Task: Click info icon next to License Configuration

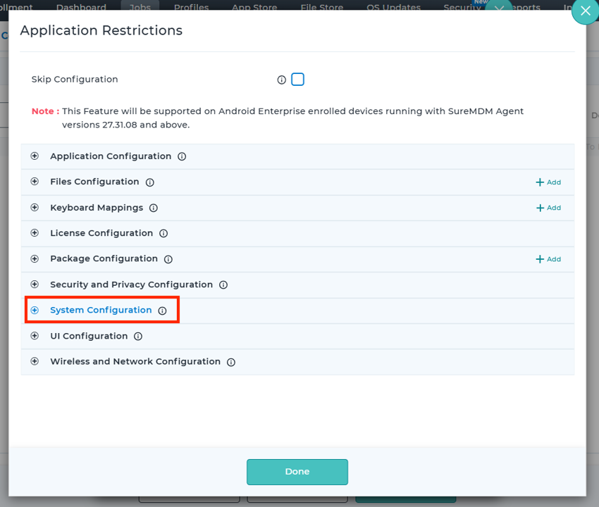Action: 163,234
